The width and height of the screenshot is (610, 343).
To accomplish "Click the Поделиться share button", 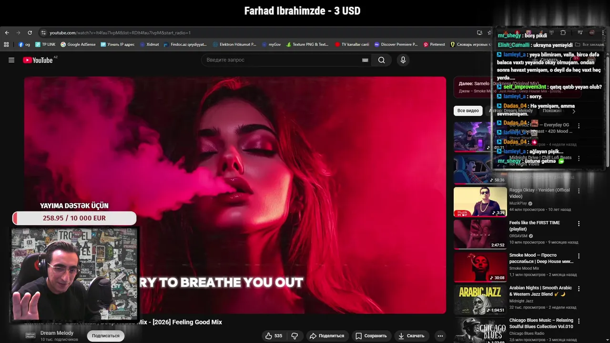I will [327, 336].
